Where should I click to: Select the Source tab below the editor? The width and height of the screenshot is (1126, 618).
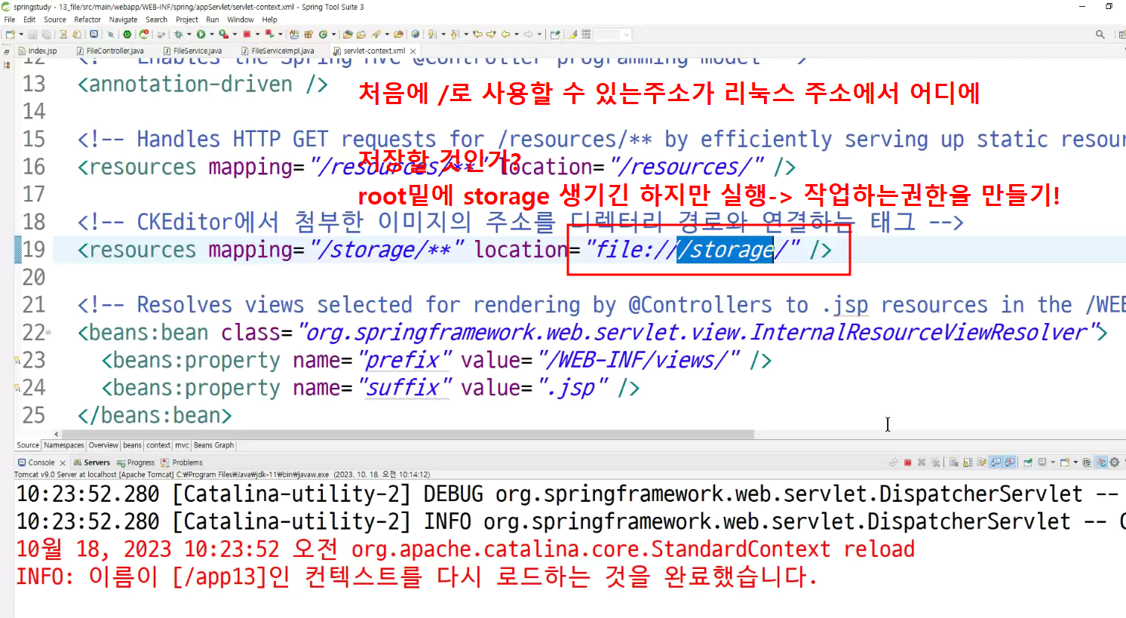[28, 445]
